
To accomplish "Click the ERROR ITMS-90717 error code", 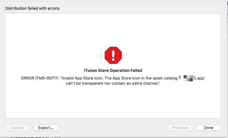I will point(40,78).
